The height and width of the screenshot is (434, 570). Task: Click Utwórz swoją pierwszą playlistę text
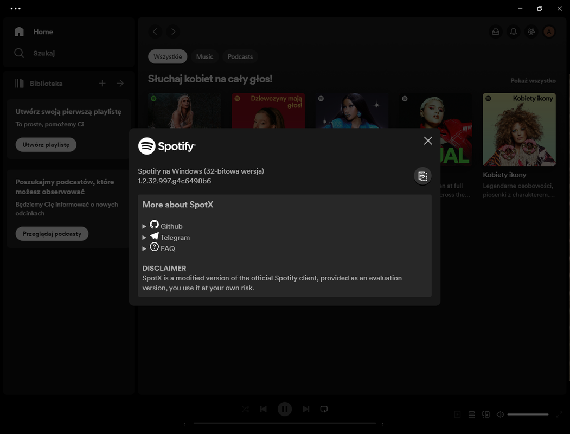click(68, 112)
